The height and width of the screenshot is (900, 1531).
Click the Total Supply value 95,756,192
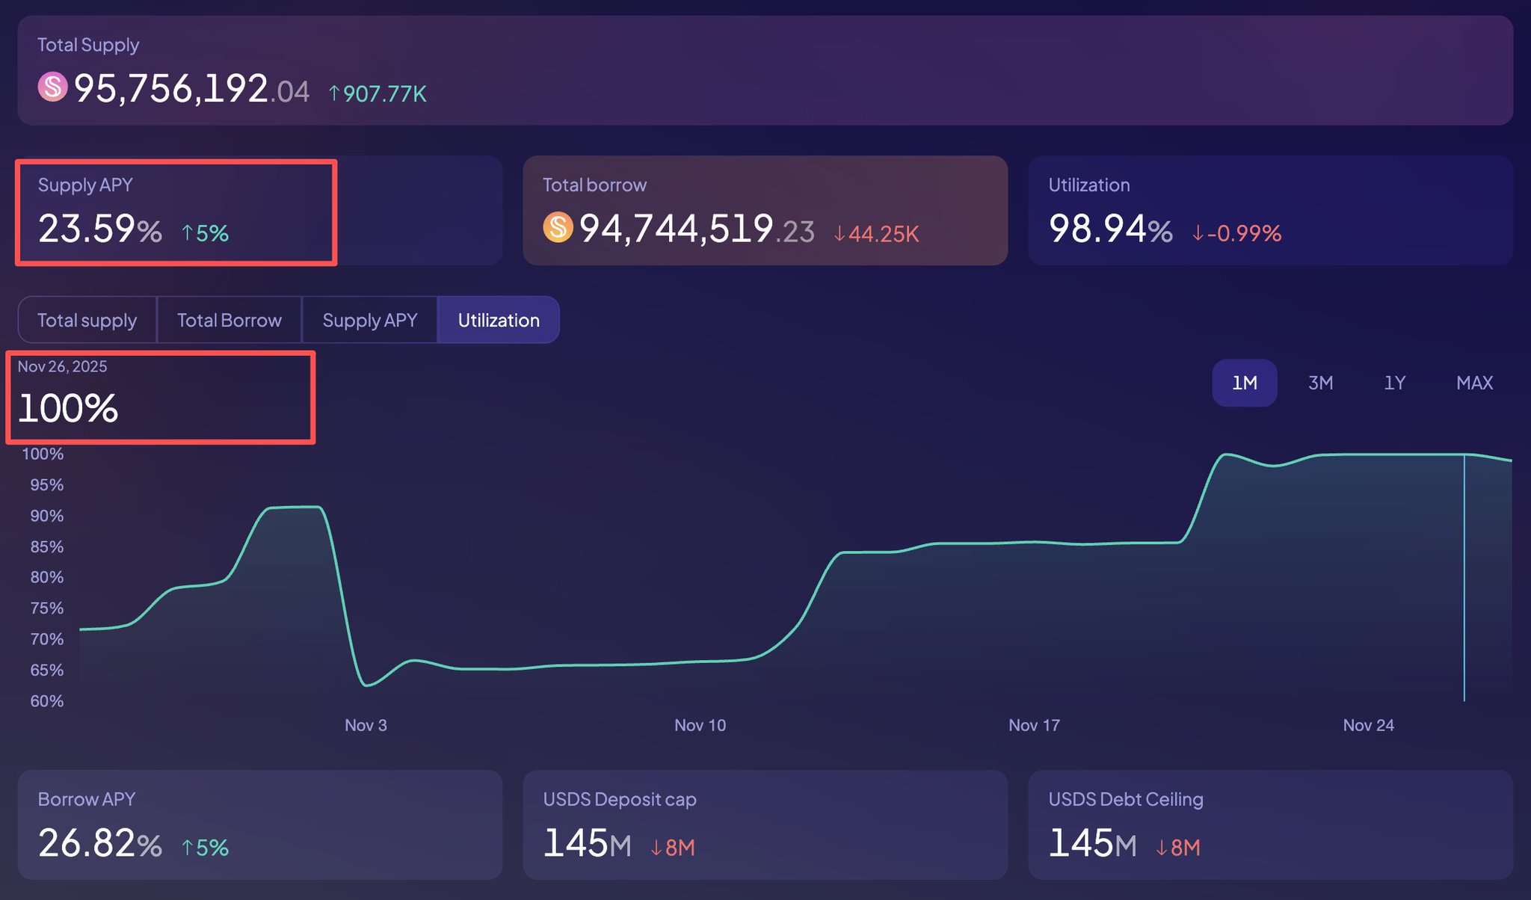172,89
